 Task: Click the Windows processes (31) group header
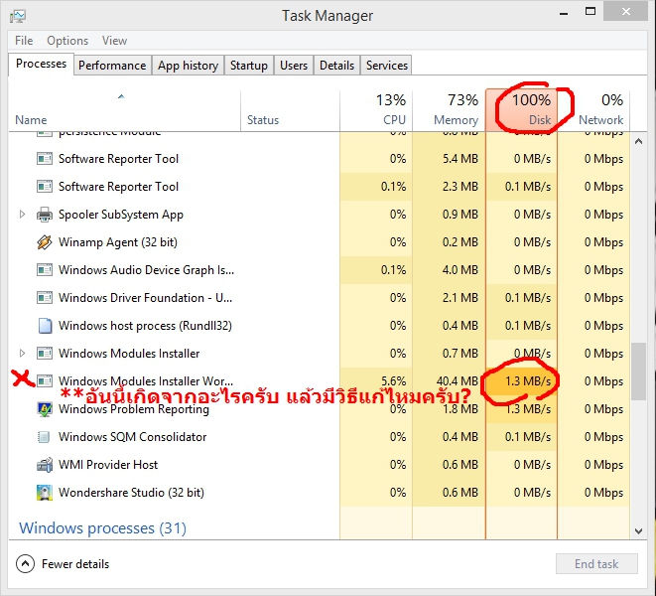102,528
